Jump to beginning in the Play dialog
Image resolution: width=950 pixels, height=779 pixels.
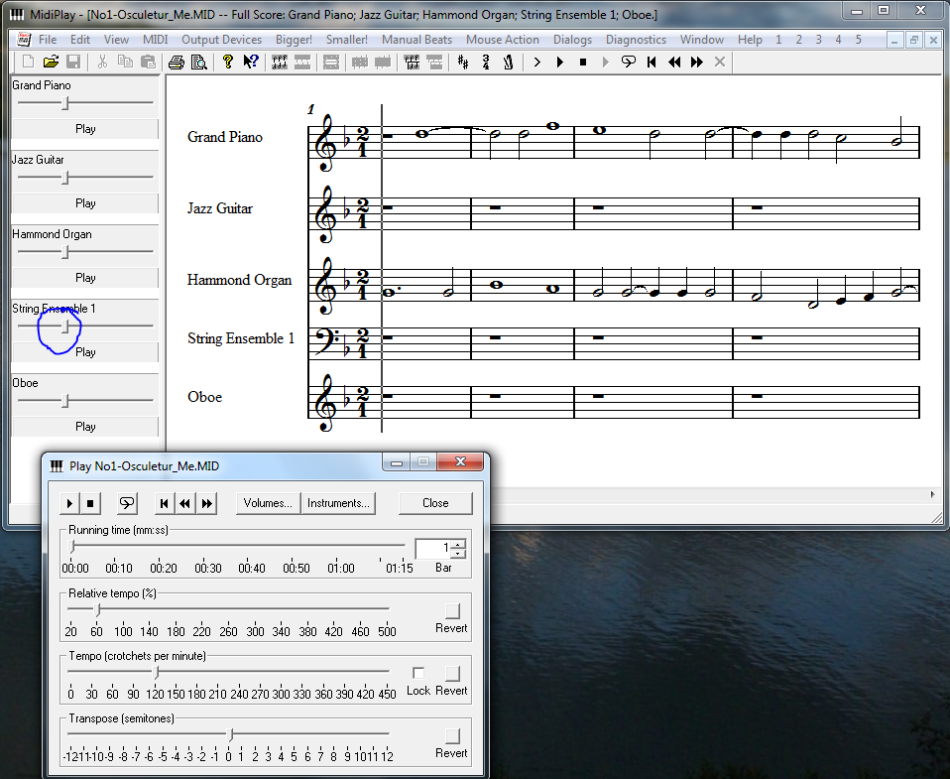[164, 503]
